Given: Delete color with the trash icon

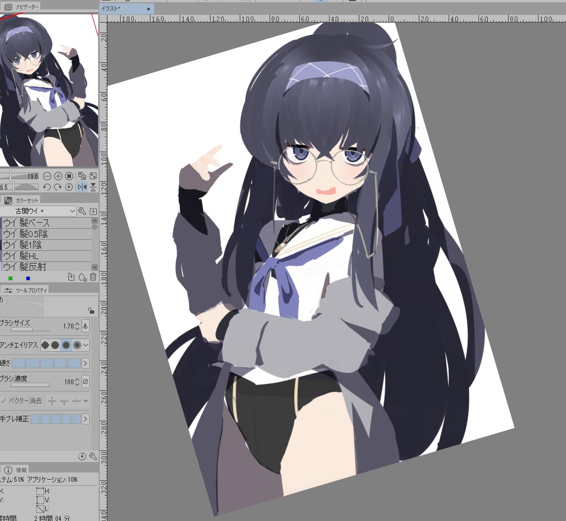Looking at the screenshot, I should (x=93, y=277).
